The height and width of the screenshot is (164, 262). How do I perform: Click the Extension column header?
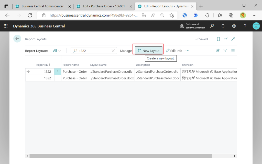tap(188, 65)
